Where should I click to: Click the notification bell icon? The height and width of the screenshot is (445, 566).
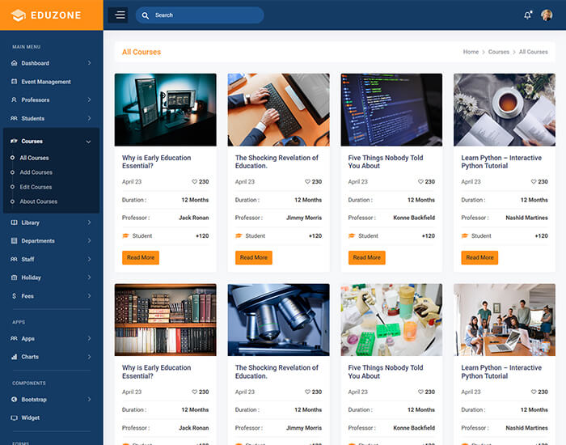[x=528, y=15]
